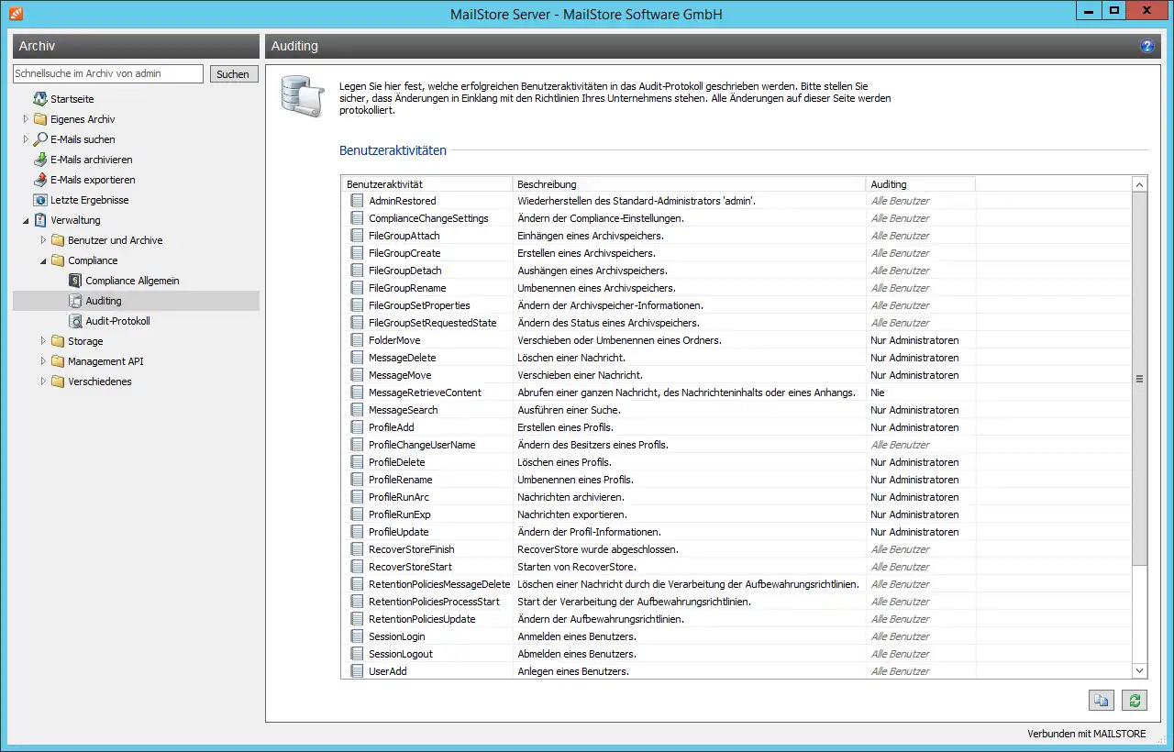Select the RecoverStoreStart row
This screenshot has width=1174, height=752.
pos(737,567)
